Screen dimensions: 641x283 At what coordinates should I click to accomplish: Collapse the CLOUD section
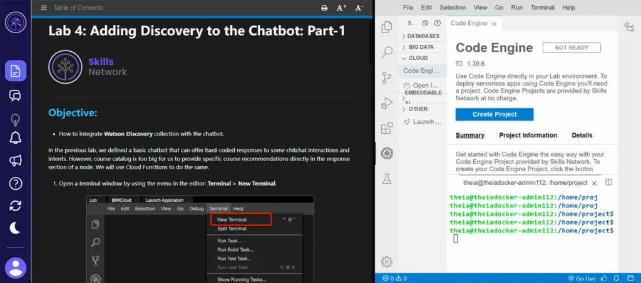[423, 58]
